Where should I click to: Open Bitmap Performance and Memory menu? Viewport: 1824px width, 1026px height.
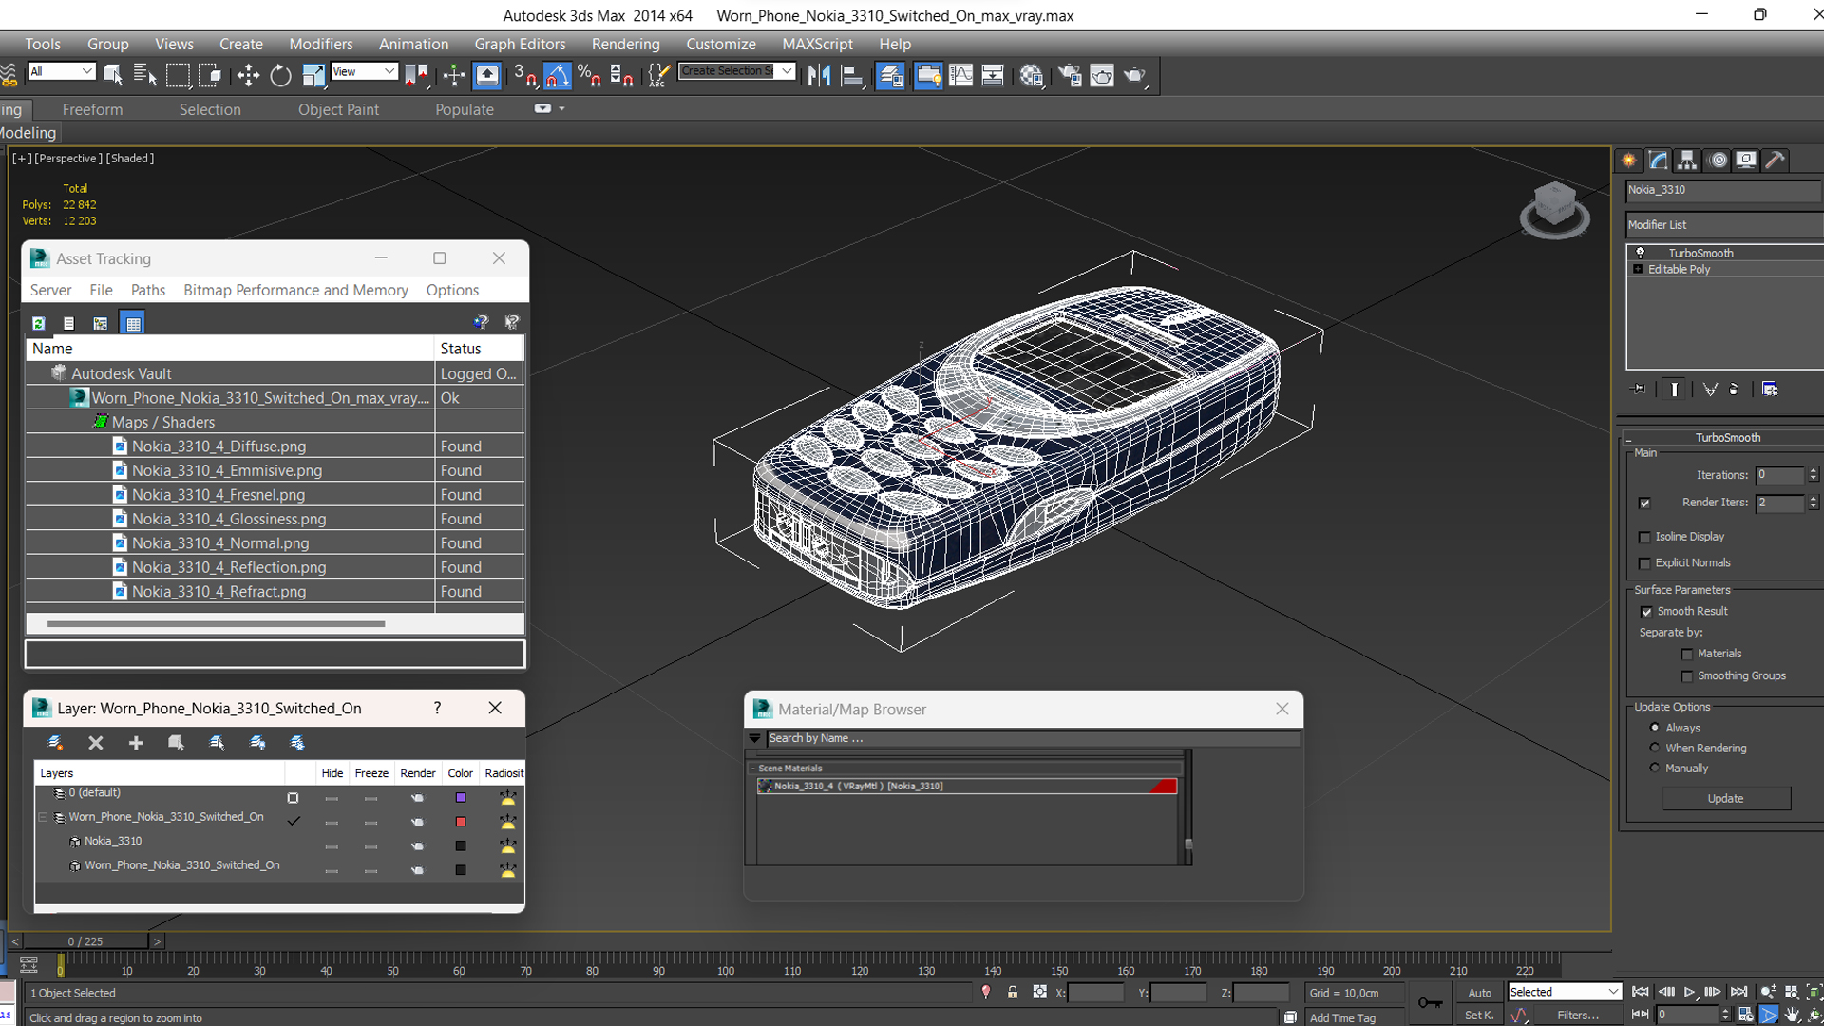[x=295, y=290]
